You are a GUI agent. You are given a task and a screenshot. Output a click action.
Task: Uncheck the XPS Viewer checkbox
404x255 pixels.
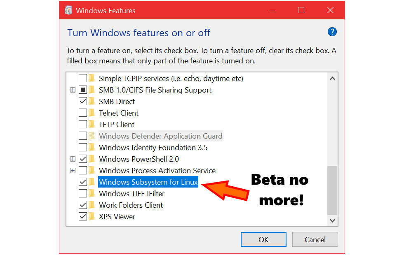83,216
